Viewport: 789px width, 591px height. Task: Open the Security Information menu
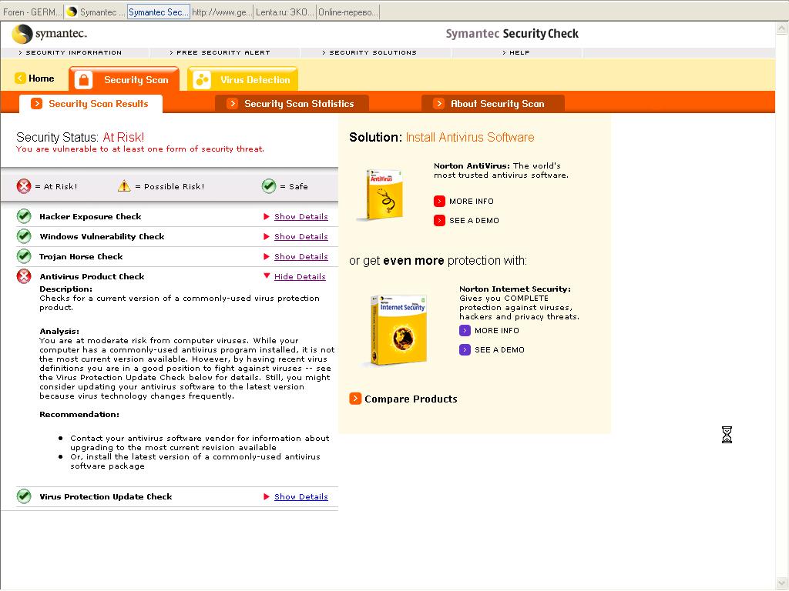(70, 52)
